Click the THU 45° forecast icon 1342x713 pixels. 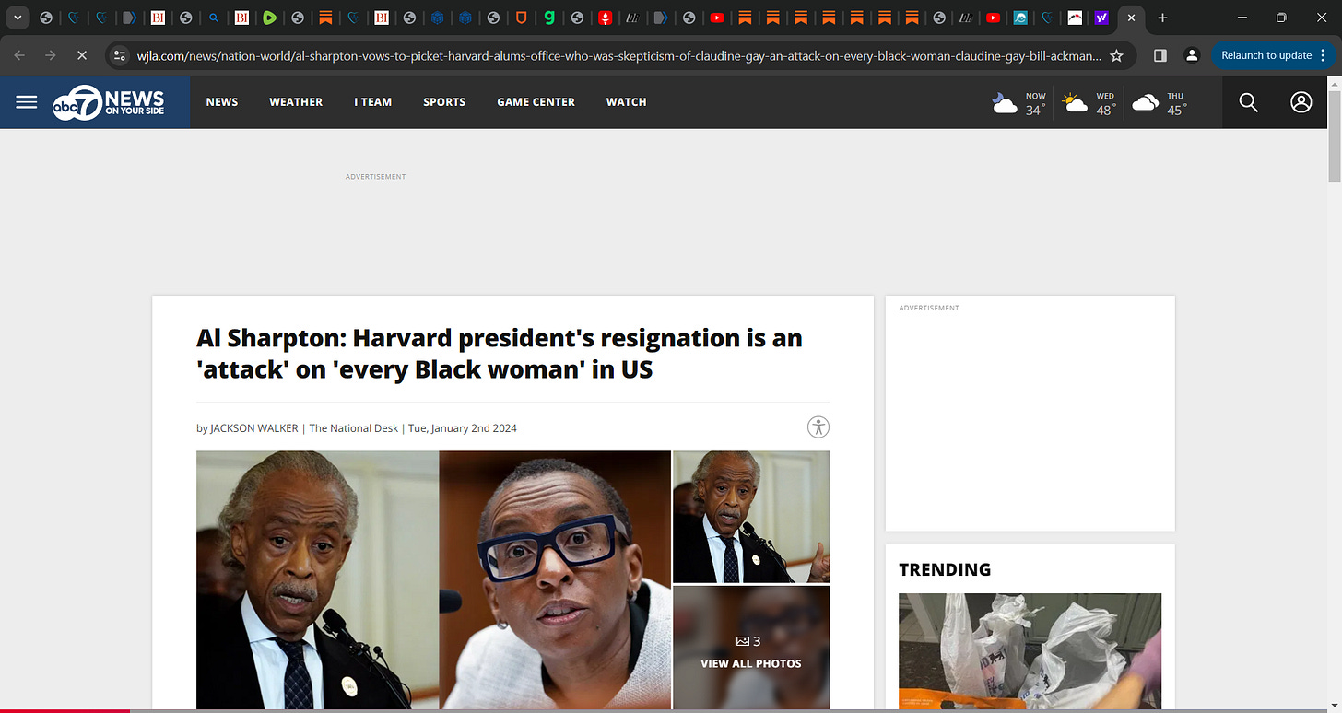click(1145, 103)
